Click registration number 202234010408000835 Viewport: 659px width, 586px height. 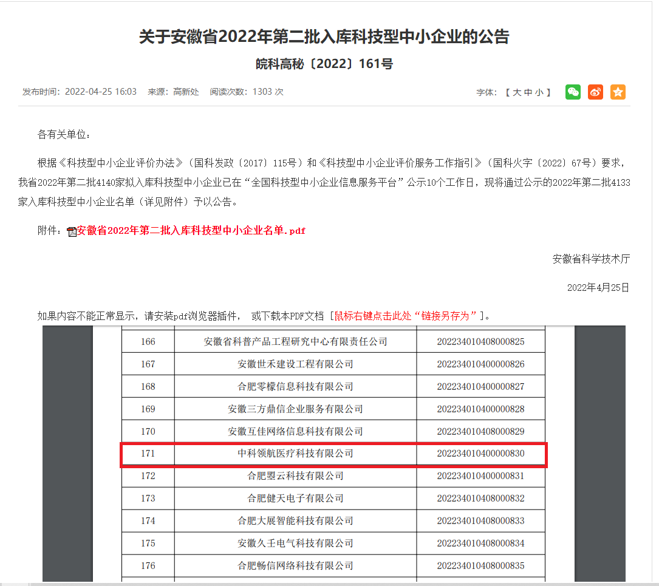click(480, 566)
